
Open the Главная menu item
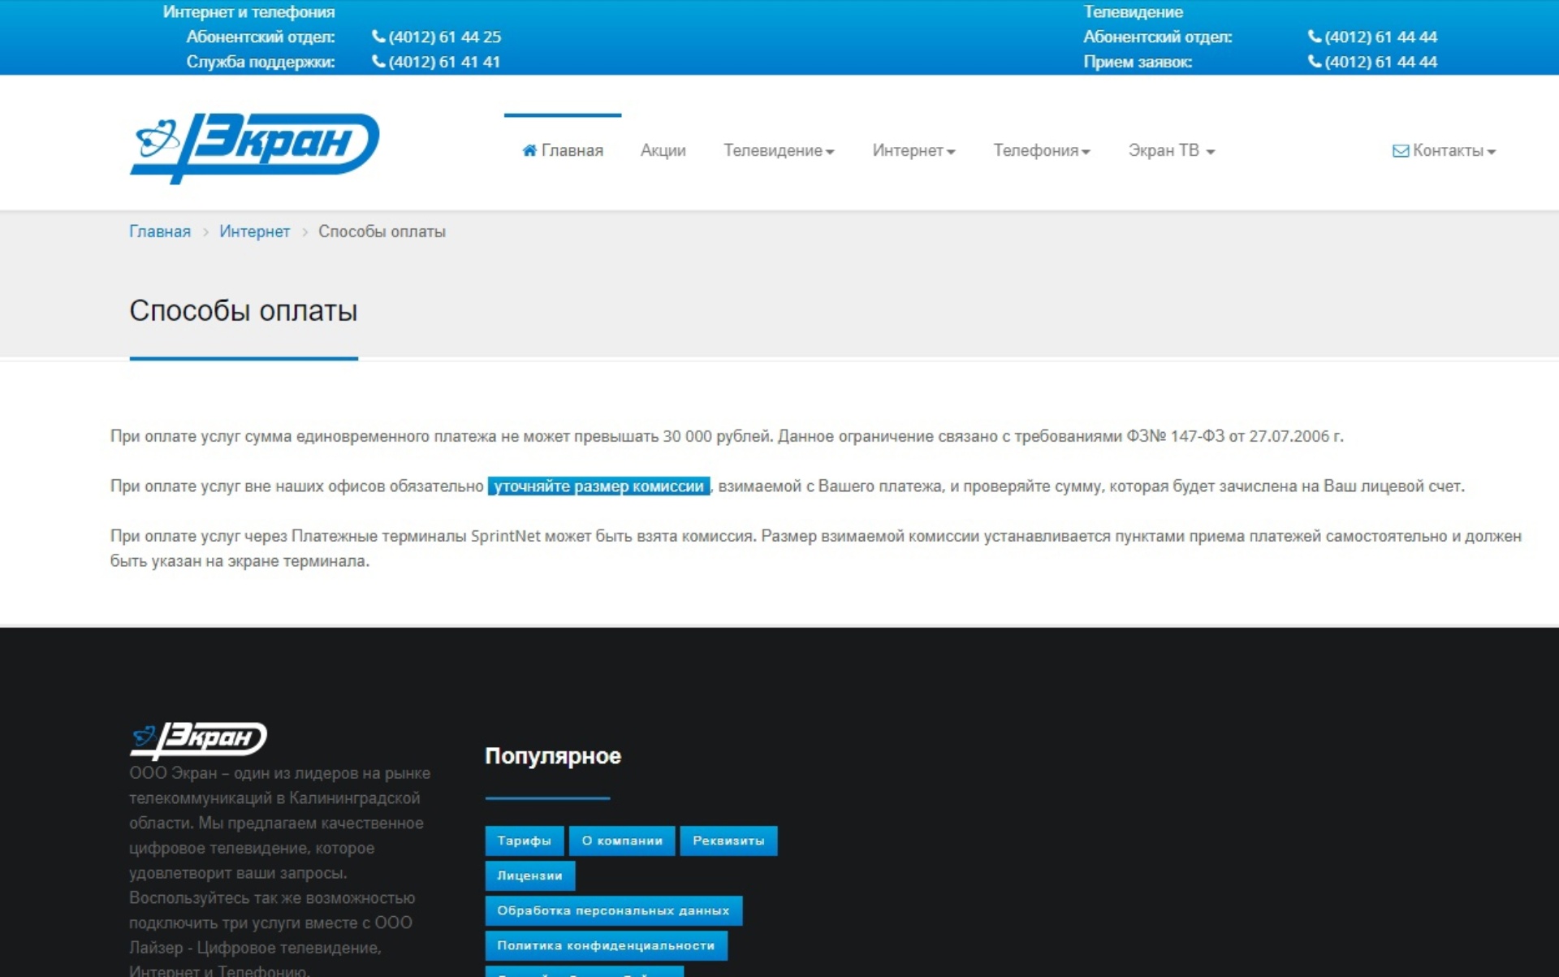(563, 150)
